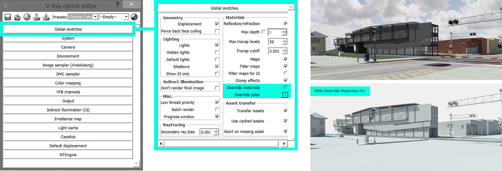The image size is (502, 171).
Task: Expand the DMC sampler rollout
Action: click(x=68, y=74)
